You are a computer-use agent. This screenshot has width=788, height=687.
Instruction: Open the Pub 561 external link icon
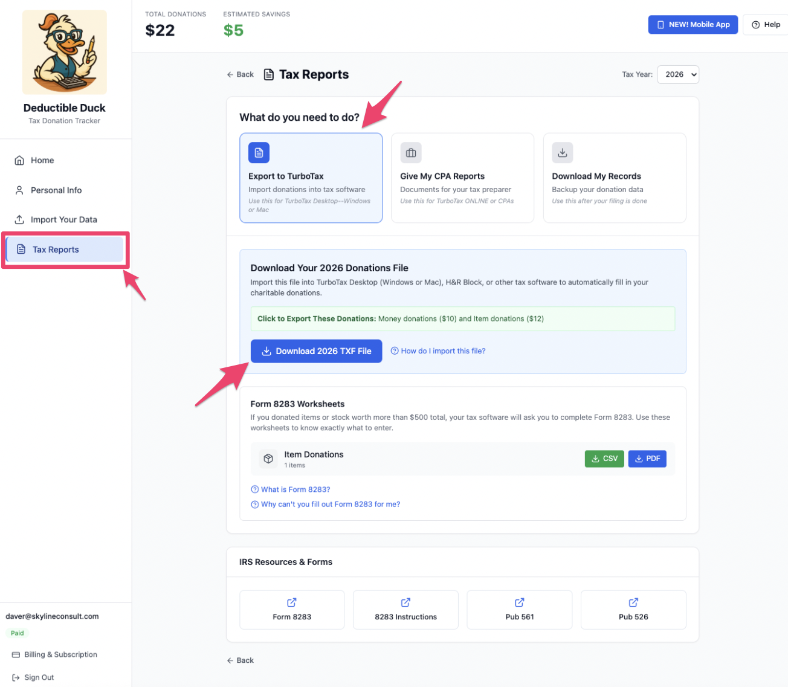(520, 602)
